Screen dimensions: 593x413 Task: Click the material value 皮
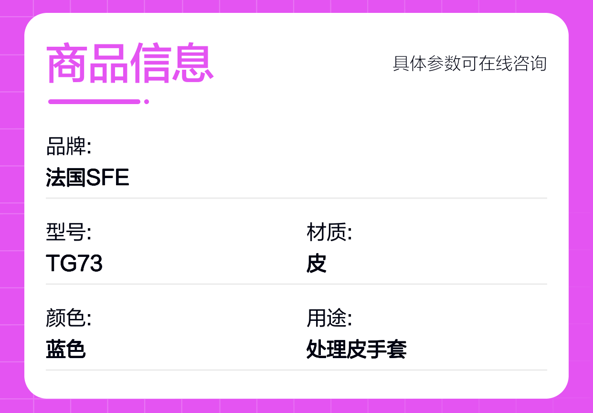[317, 264]
